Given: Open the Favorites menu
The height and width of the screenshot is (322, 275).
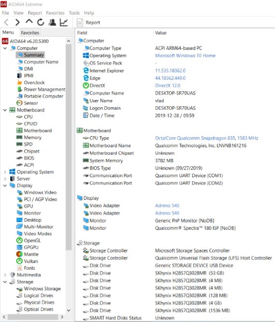Looking at the screenshot, I should pos(55,13).
